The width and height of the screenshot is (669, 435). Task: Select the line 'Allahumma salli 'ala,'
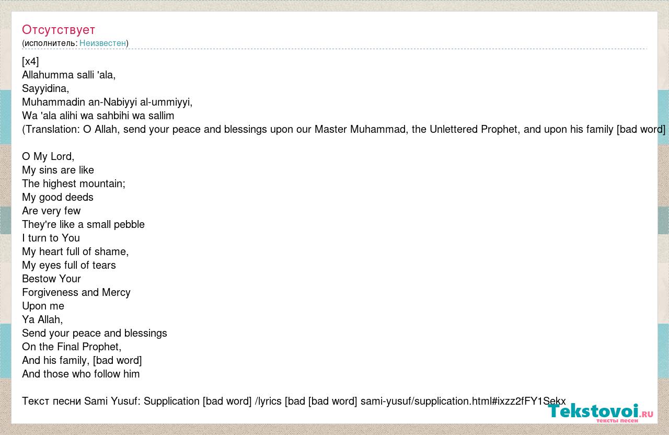(69, 75)
